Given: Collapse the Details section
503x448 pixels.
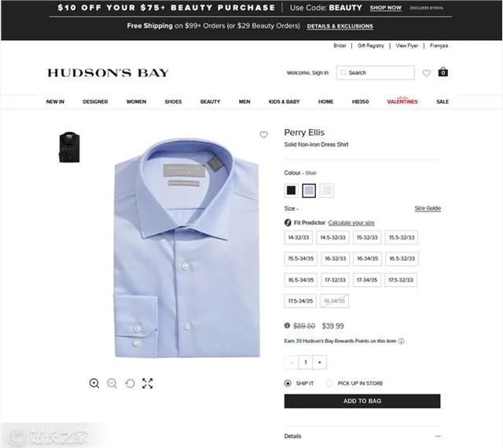Looking at the screenshot, I should 439,436.
